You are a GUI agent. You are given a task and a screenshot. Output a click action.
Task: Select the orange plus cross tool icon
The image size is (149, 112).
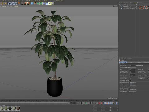click(5, 3)
